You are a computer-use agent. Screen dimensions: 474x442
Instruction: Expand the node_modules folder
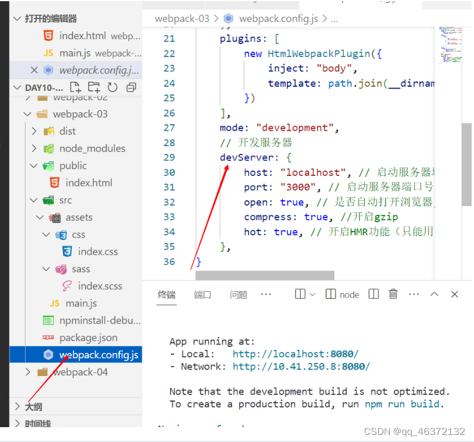coord(34,149)
